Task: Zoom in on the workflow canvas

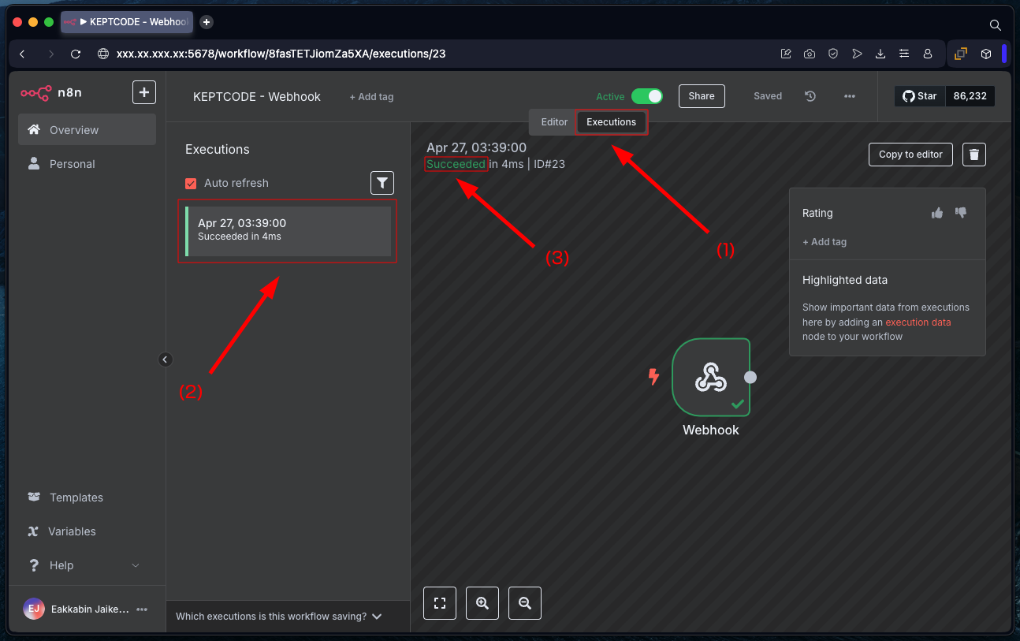Action: click(x=482, y=603)
